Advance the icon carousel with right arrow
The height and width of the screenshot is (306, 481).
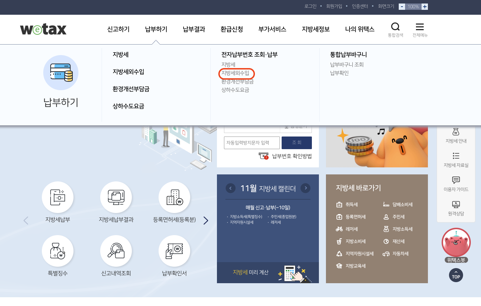coord(206,220)
